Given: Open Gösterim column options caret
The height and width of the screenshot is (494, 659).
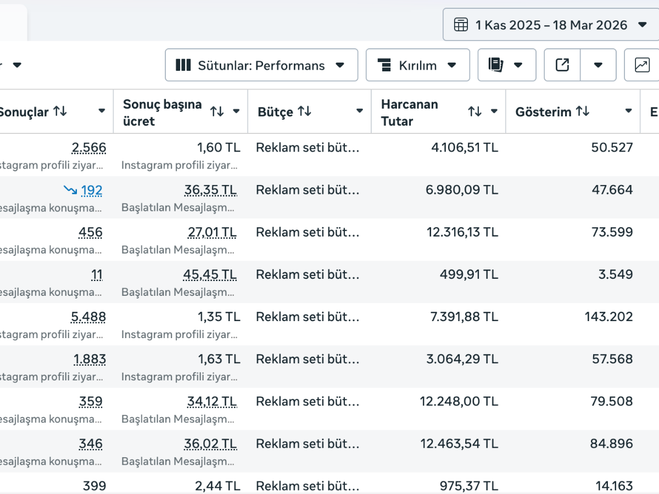Looking at the screenshot, I should (x=628, y=111).
